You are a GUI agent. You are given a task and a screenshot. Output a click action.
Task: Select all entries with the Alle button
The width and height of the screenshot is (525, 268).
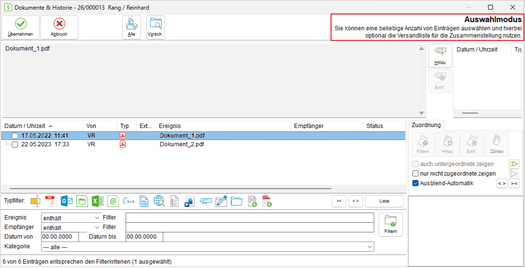tap(132, 27)
